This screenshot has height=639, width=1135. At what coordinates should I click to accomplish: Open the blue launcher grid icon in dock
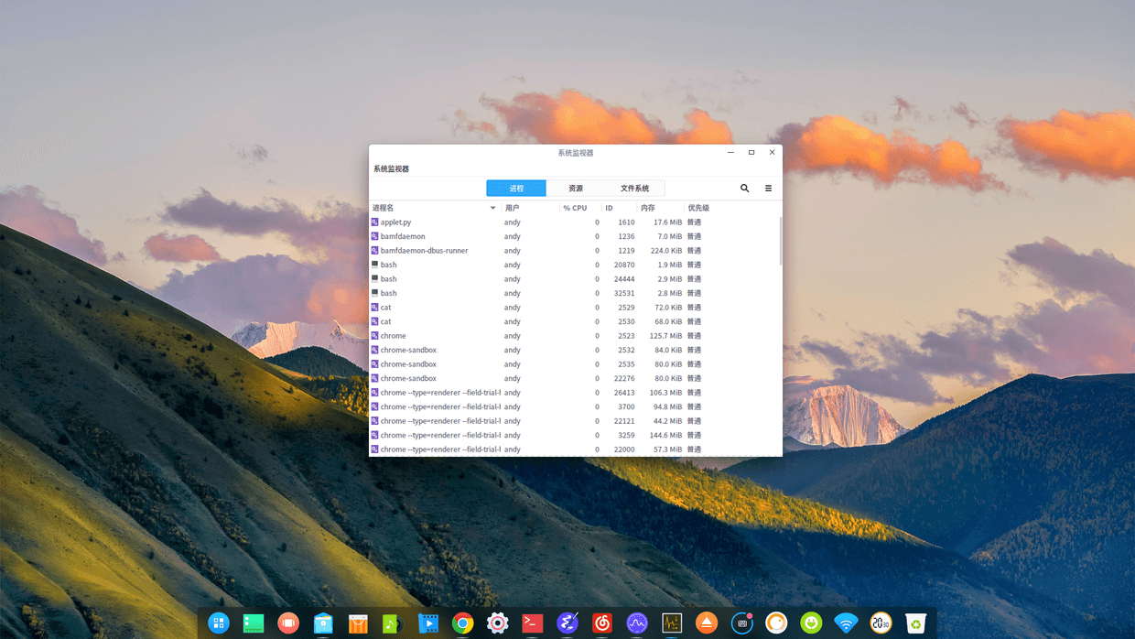[x=219, y=623]
